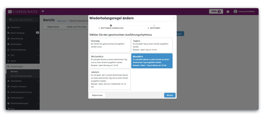
Task: Click the Hilfe help button
Action: (216, 11)
